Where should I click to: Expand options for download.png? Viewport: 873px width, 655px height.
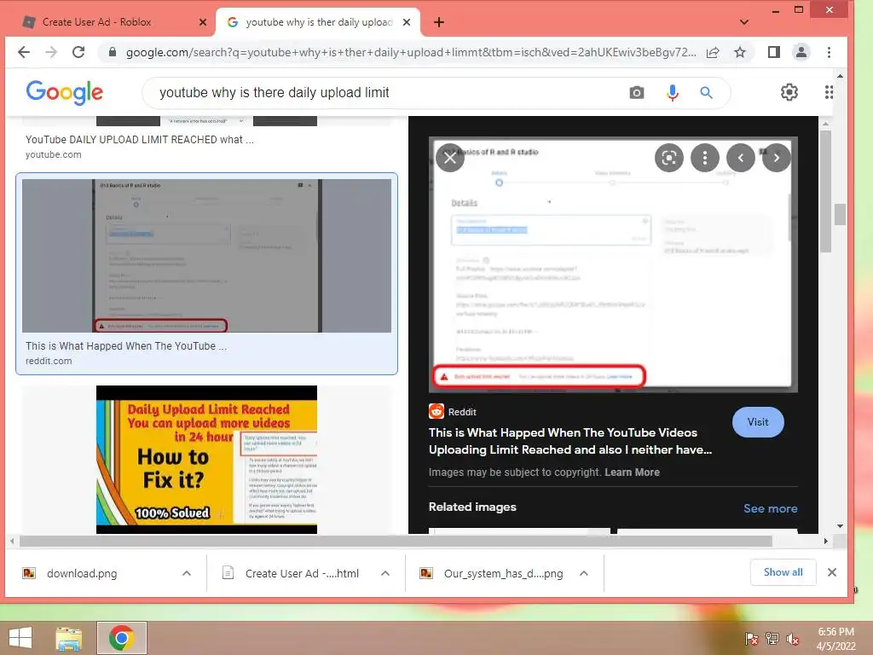point(187,573)
